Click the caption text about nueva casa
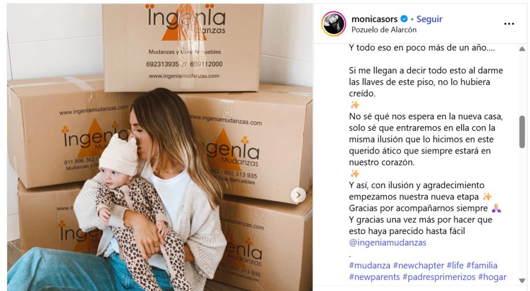This screenshot has height=291, width=530. 426,139
